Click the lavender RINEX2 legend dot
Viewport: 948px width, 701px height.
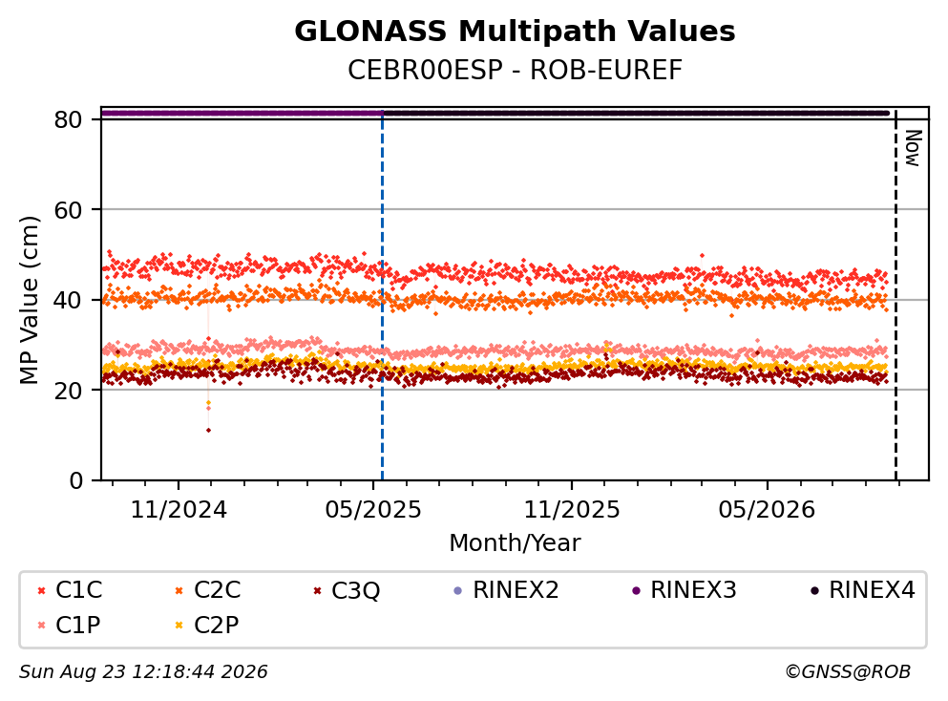(x=457, y=591)
